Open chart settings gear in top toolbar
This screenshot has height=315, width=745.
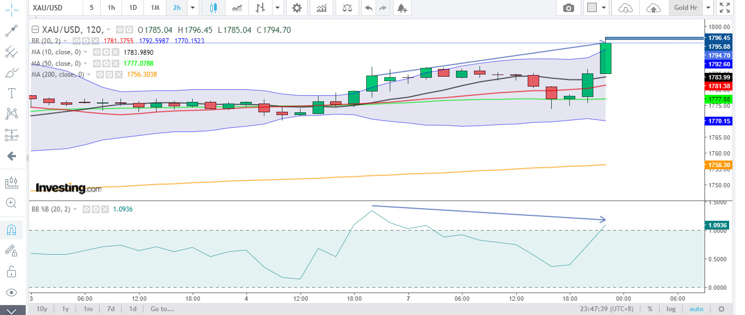[x=297, y=8]
